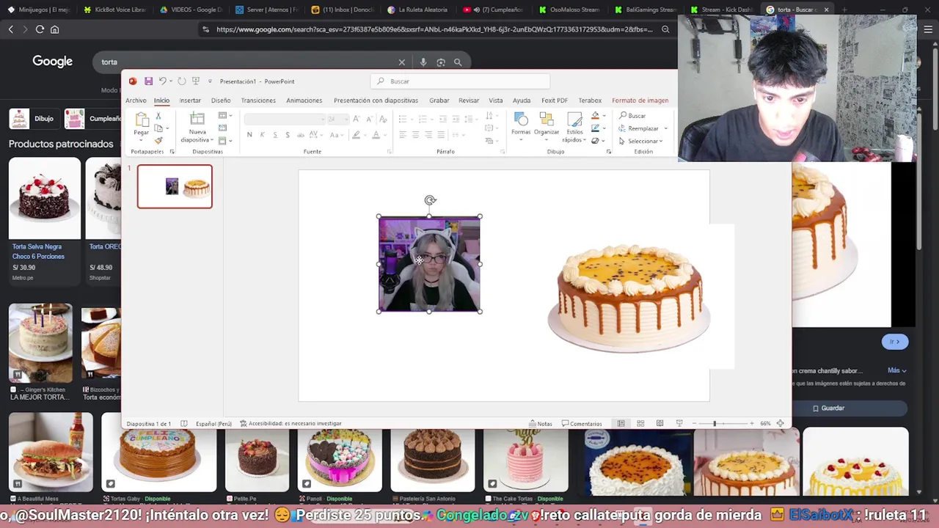Open the Quick Access Toolbar customize dropdown

point(210,81)
